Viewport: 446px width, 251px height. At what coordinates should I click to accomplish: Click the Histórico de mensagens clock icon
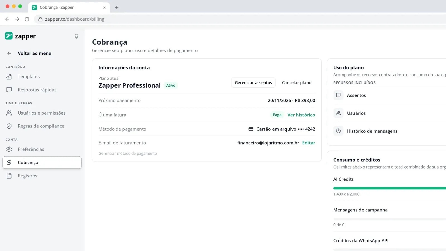tap(338, 131)
